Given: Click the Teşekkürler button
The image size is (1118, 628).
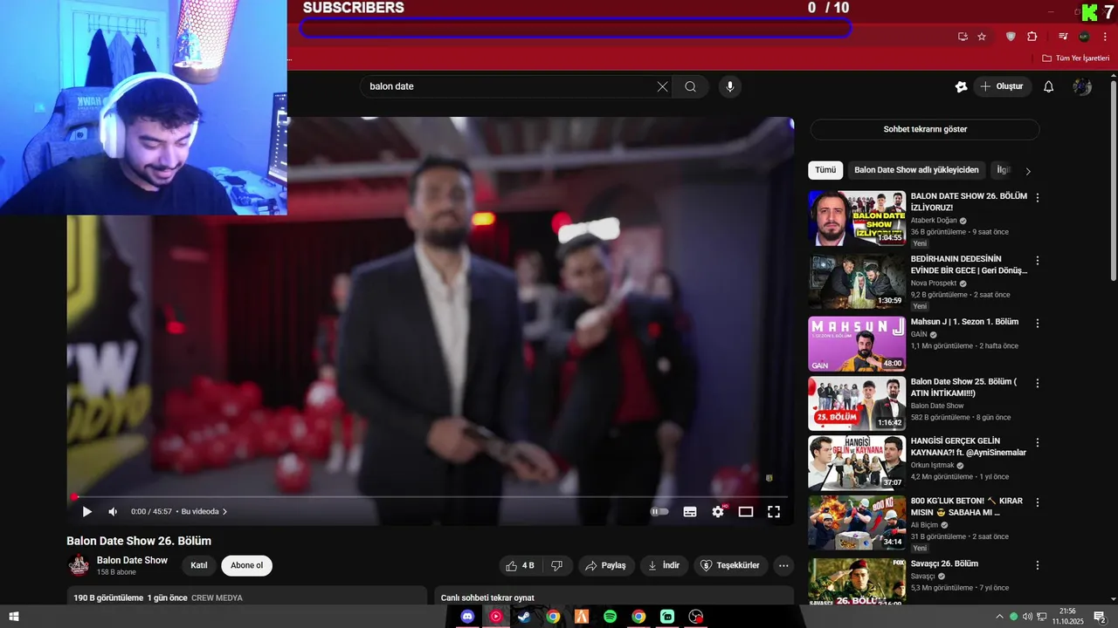Looking at the screenshot, I should click(731, 565).
